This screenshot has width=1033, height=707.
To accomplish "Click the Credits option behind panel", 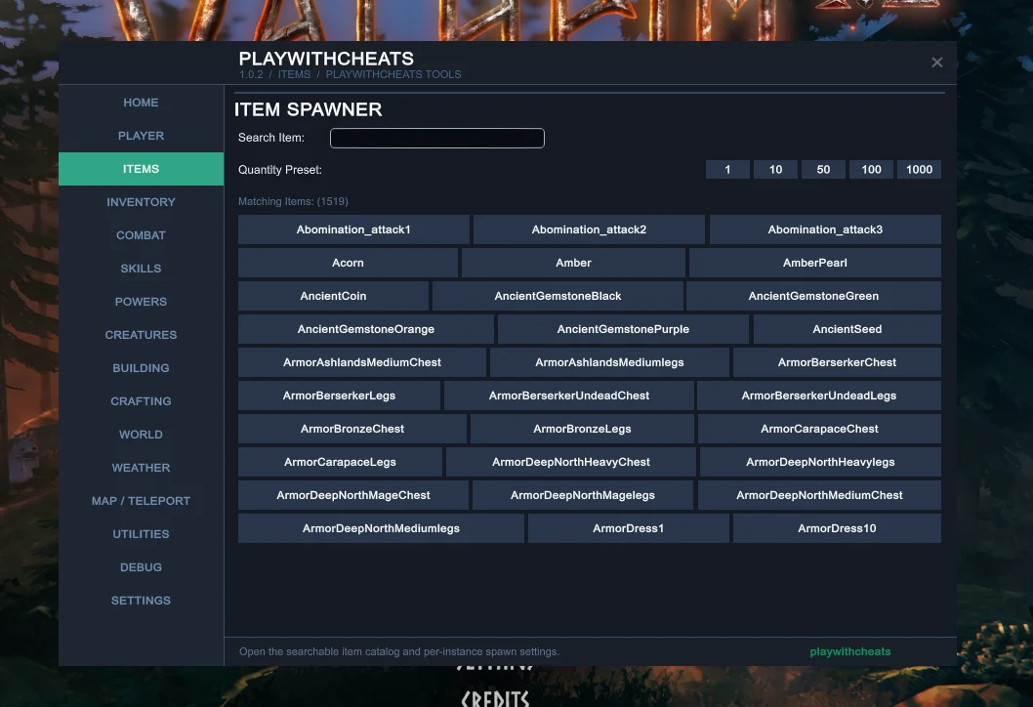I will pyautogui.click(x=495, y=698).
